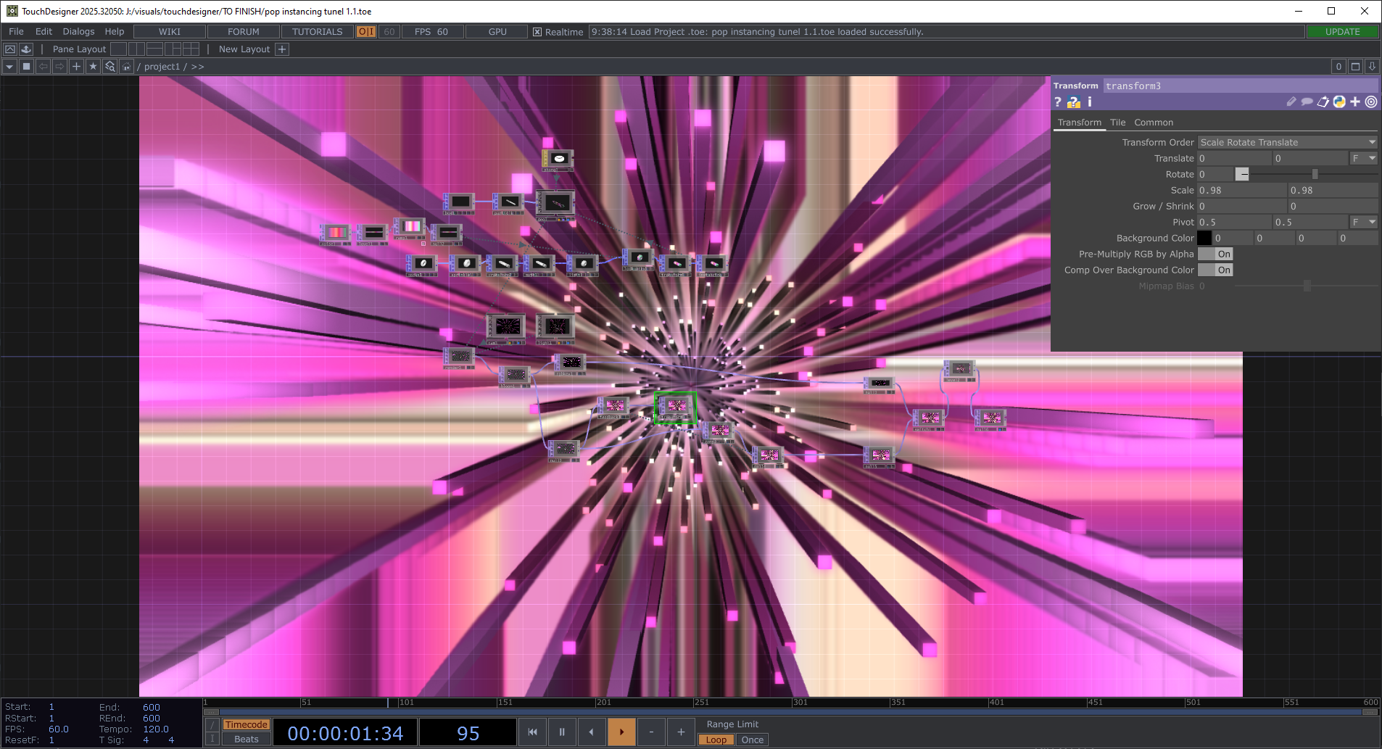Open Python help for transform3
The width and height of the screenshot is (1382, 749).
point(1073,102)
